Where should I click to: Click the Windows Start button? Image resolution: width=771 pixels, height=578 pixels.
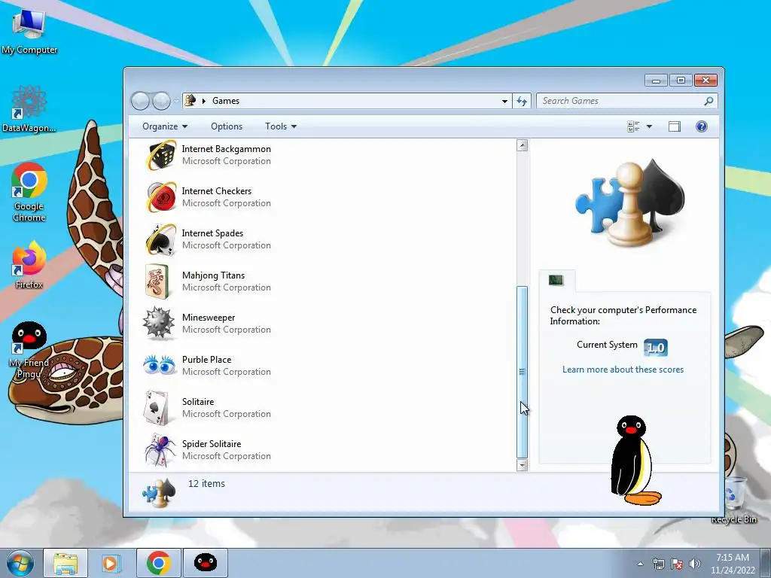coord(20,563)
